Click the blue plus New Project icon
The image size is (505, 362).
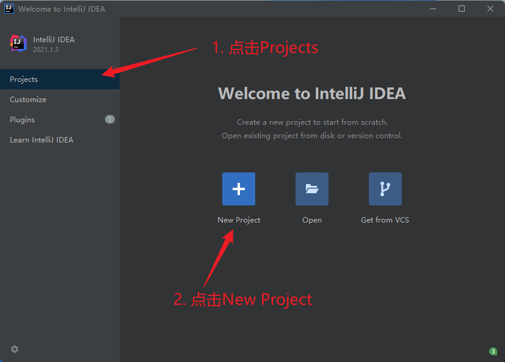[238, 189]
